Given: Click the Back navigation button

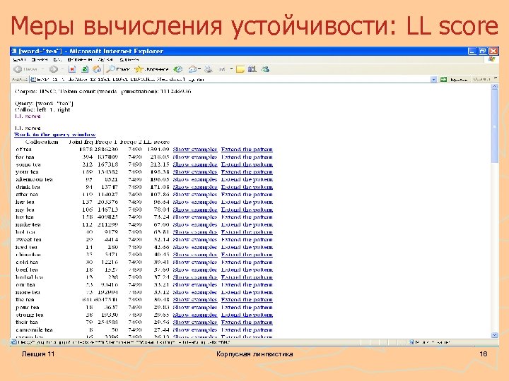Looking at the screenshot, I should pyautogui.click(x=25, y=69).
